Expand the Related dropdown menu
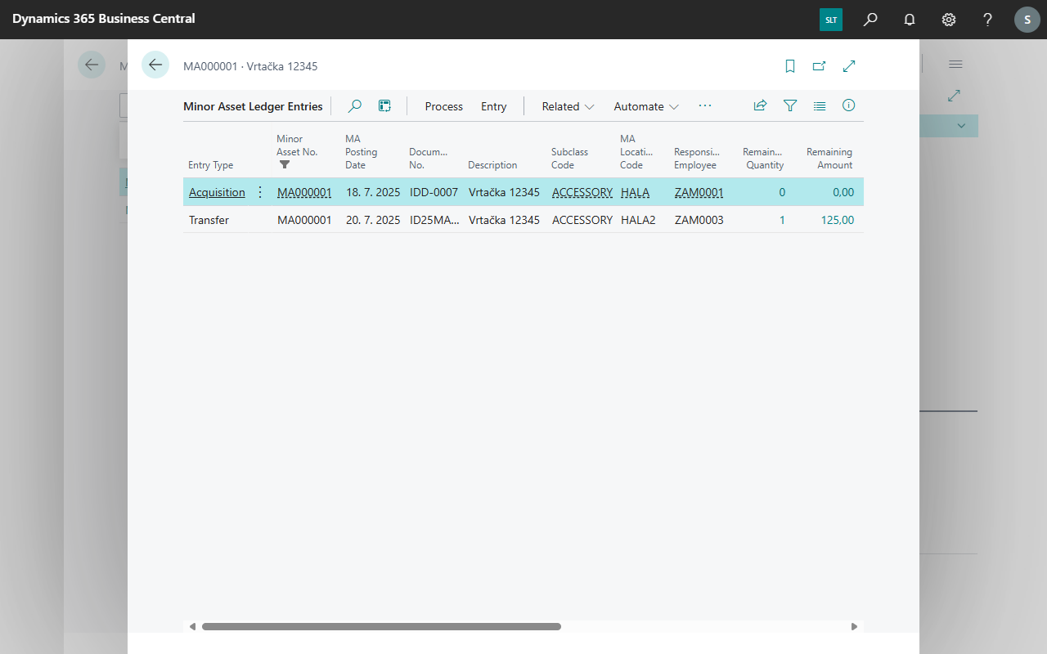This screenshot has width=1047, height=654. tap(568, 106)
